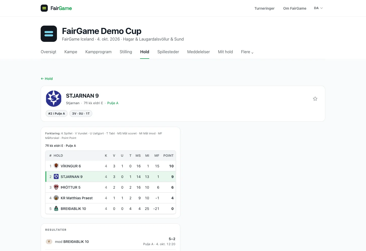Click the FairGame logo icon in header
Viewport: 366px width, 251px height.
pyautogui.click(x=44, y=8)
